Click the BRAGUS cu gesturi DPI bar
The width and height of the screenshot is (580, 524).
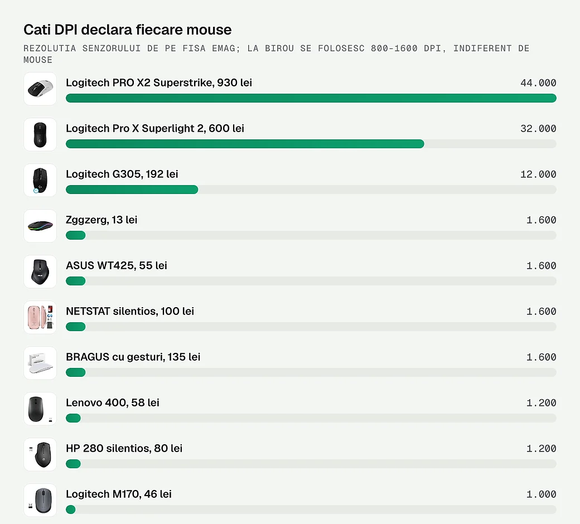click(311, 372)
